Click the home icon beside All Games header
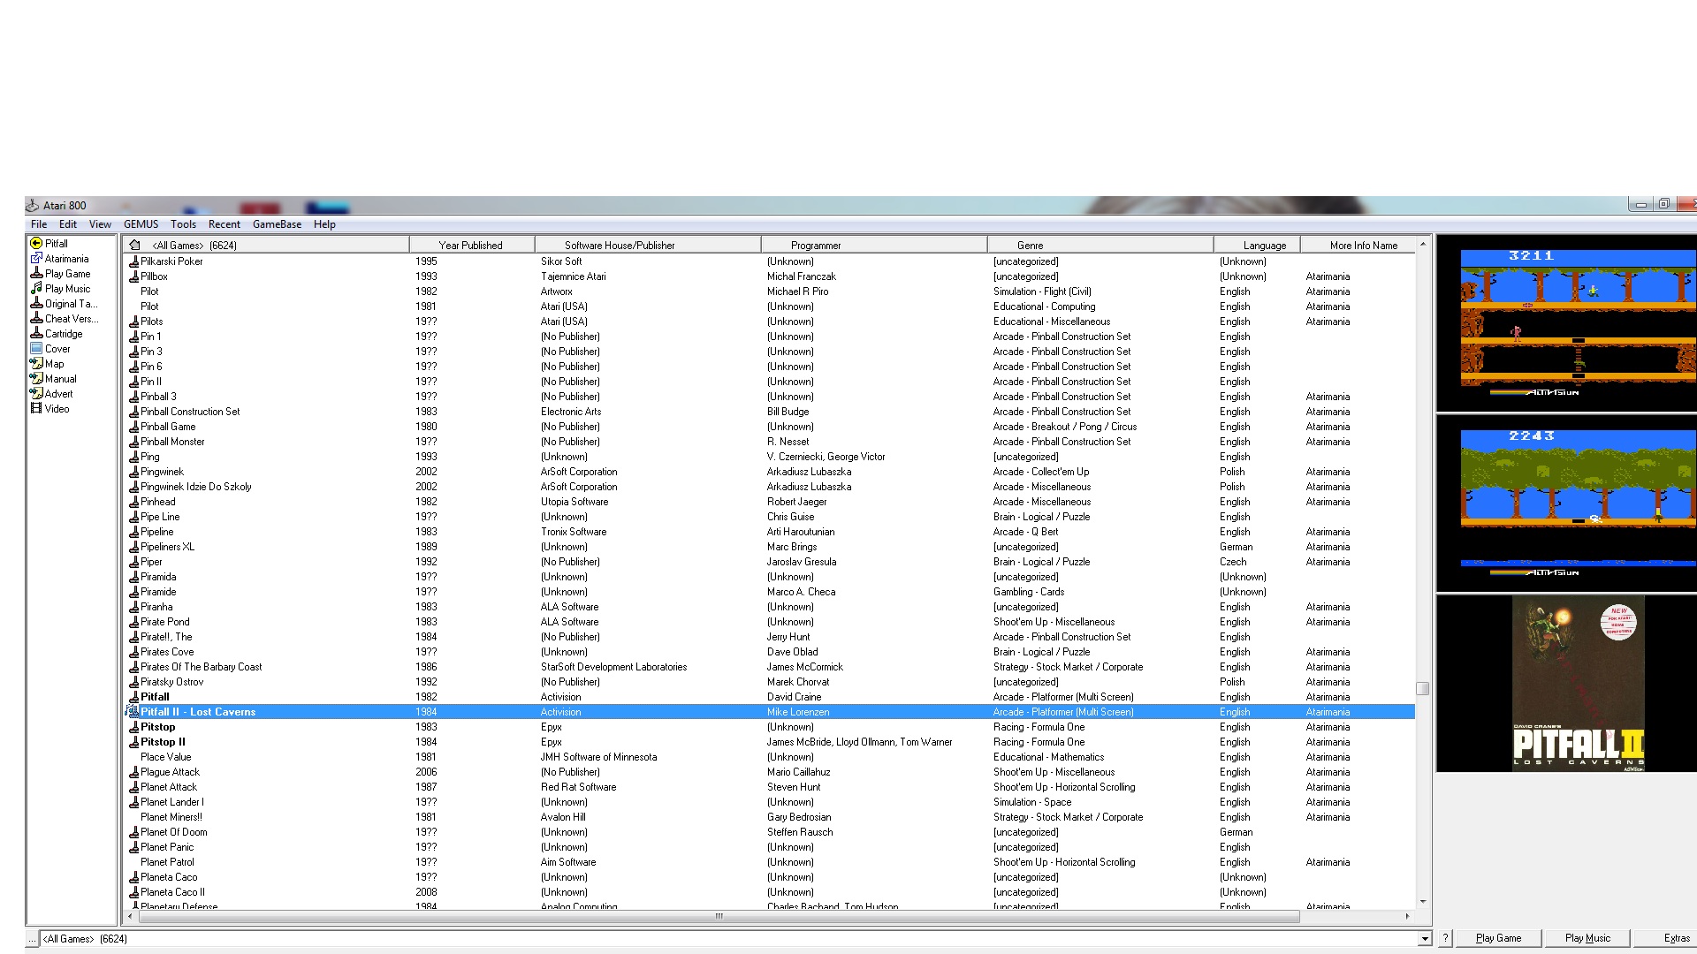This screenshot has width=1697, height=954. click(x=134, y=245)
